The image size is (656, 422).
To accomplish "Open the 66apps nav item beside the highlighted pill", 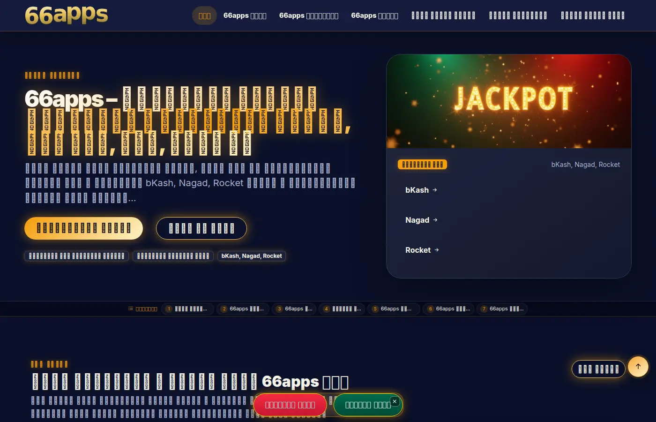I will point(245,15).
